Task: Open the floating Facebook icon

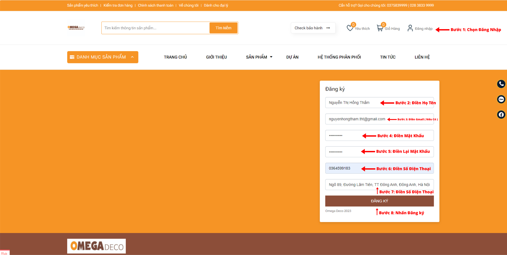Action: (501, 115)
